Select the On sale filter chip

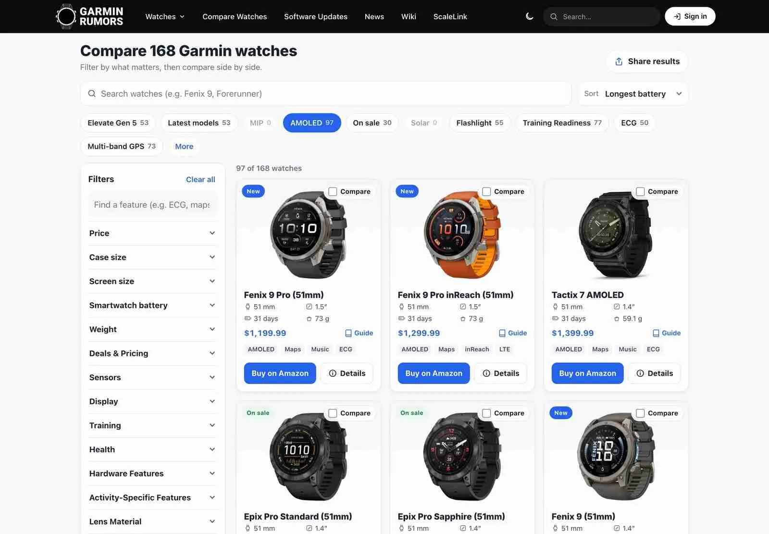372,123
